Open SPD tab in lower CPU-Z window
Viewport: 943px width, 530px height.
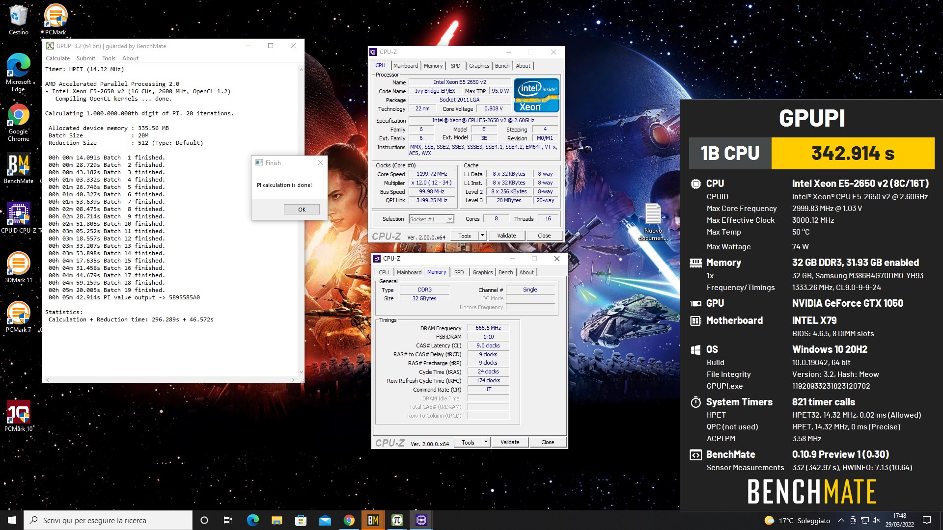(459, 272)
